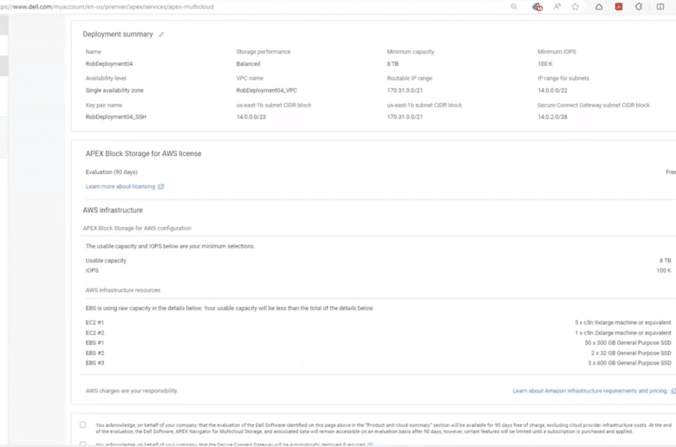Click Minimum IOPS value 100 K in summary
676x447 pixels.
[545, 64]
